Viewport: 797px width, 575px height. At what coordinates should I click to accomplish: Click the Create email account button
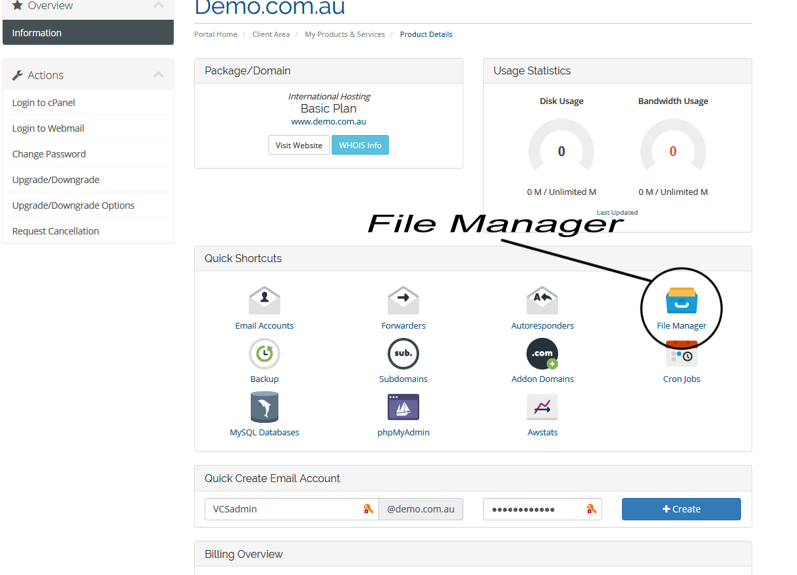click(x=681, y=508)
